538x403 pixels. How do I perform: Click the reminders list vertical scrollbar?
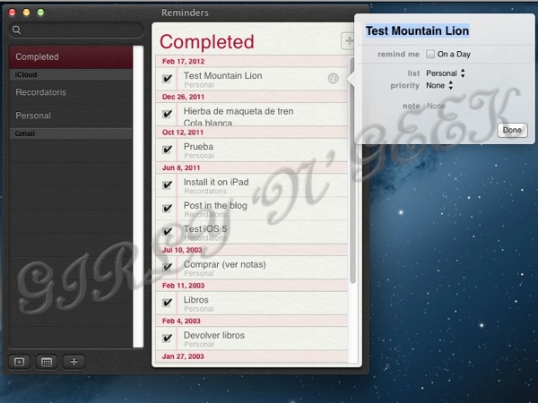pyautogui.click(x=352, y=171)
